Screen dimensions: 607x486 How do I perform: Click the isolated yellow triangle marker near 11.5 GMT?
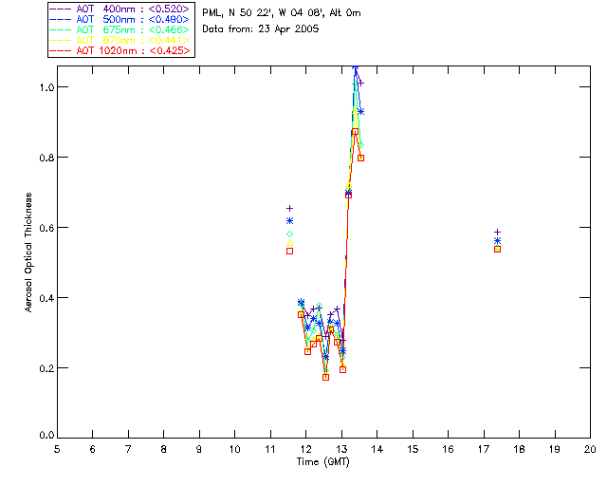289,243
